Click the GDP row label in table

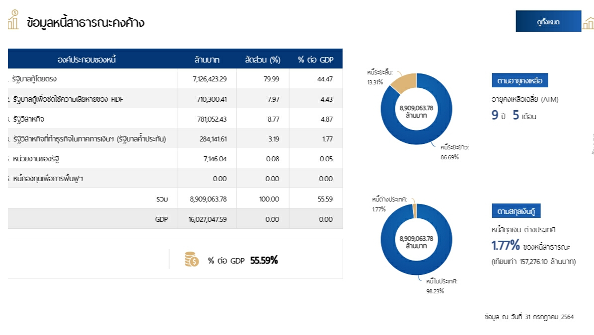click(x=161, y=219)
